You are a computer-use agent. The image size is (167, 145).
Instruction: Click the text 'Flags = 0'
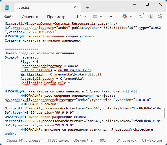coord(29,62)
